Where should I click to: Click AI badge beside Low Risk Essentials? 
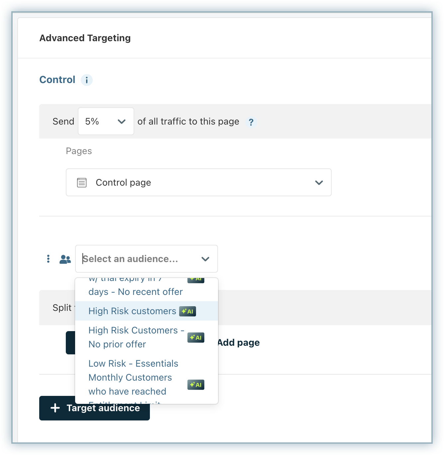click(x=196, y=385)
